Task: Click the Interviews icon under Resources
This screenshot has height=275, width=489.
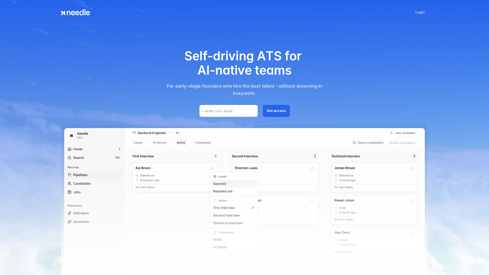Action: 70,213
